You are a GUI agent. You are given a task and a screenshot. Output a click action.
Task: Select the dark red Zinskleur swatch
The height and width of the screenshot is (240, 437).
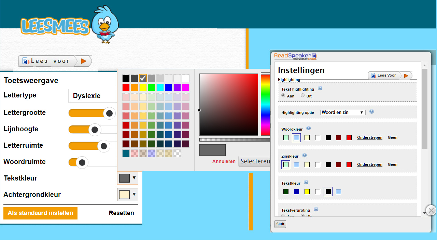tap(338, 165)
